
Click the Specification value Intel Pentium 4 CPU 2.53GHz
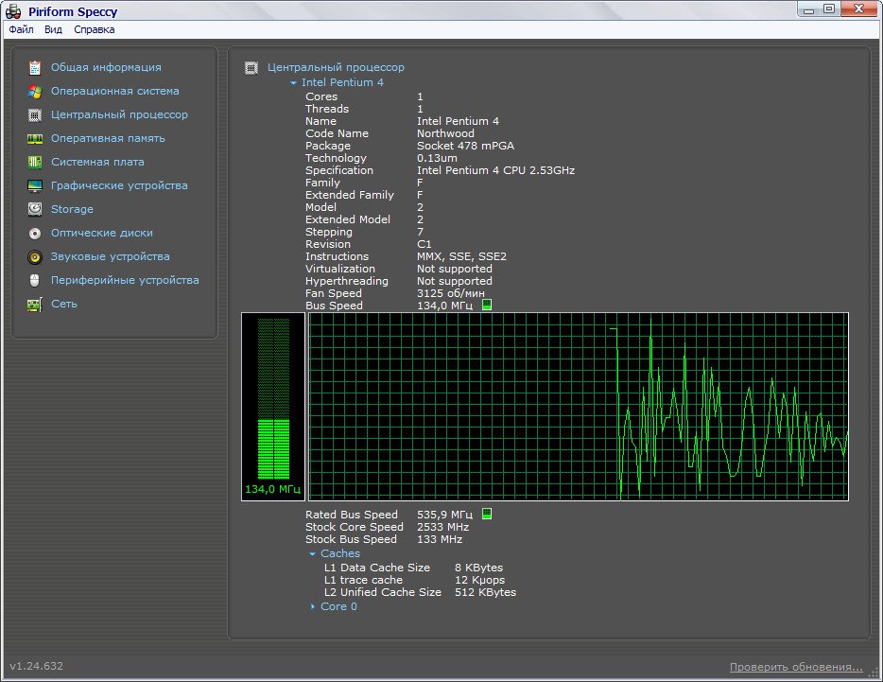(495, 170)
